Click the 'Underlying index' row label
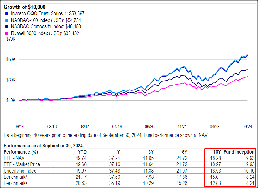 coord(20,171)
